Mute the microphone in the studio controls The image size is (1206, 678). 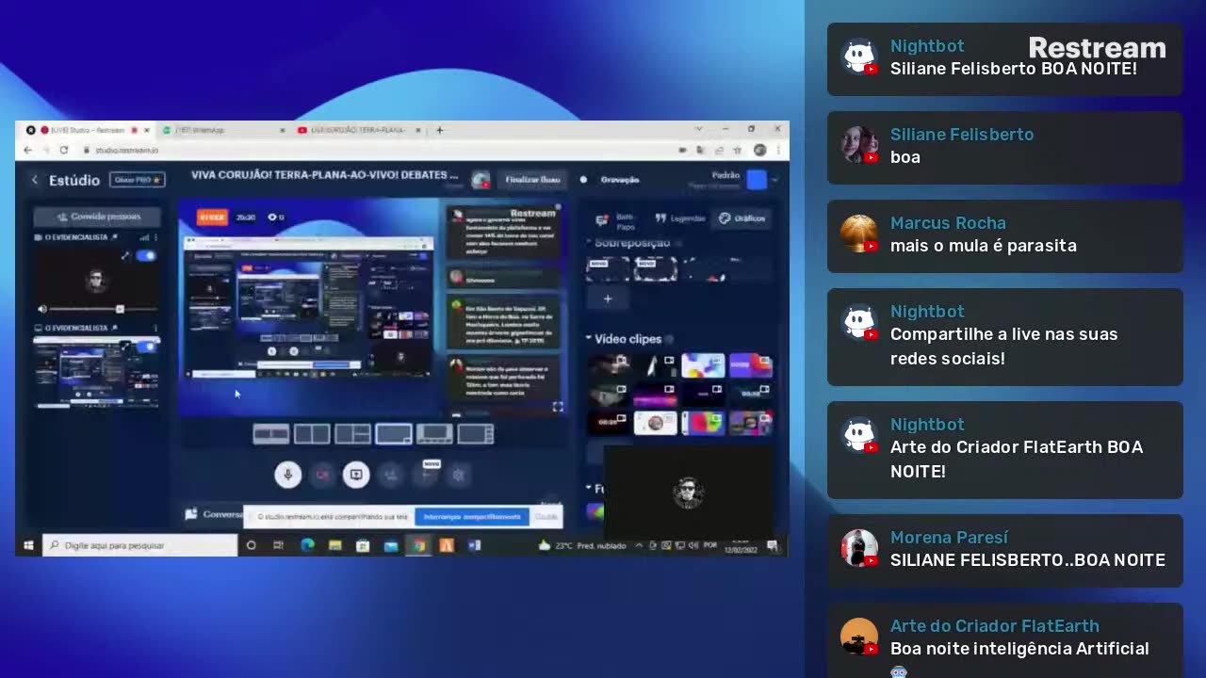[x=287, y=475]
